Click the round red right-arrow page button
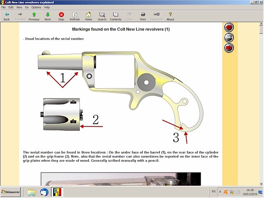The width and height of the screenshot is (264, 198). (x=229, y=48)
